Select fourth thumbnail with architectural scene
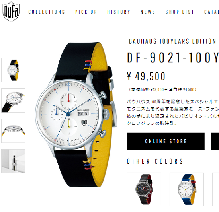 [13, 161]
